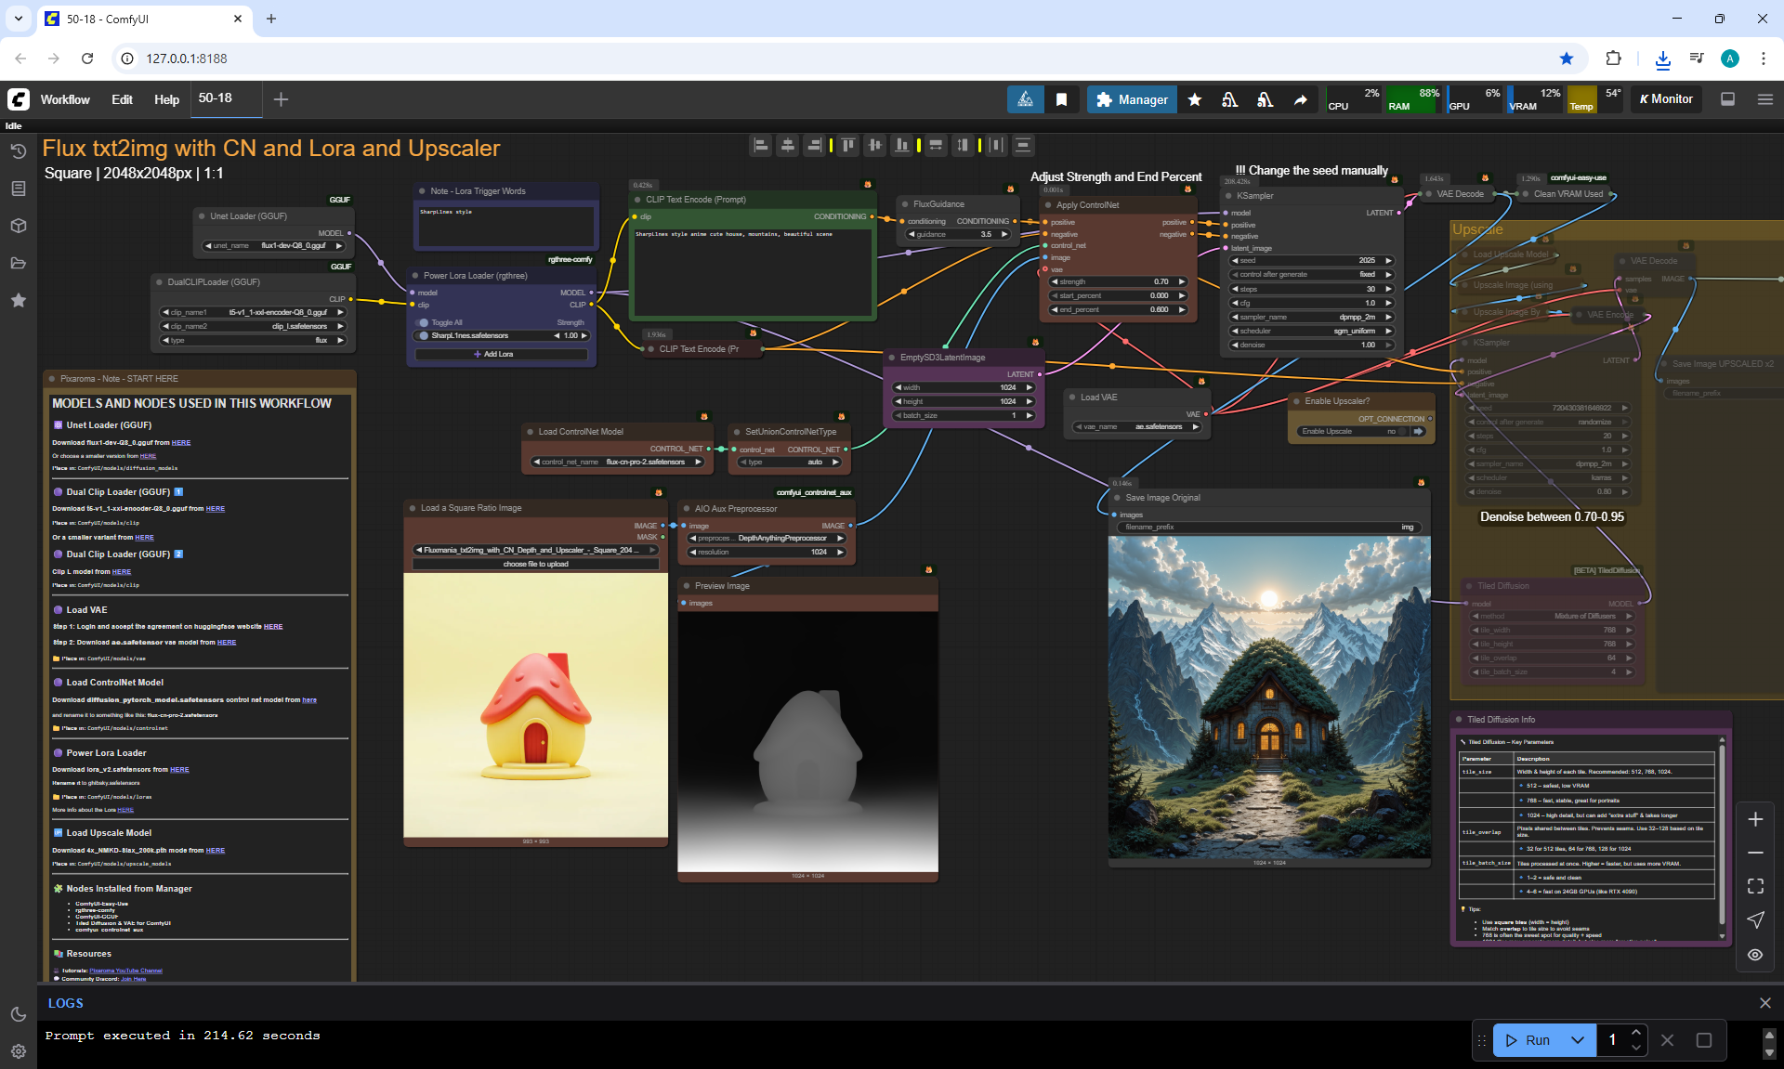This screenshot has width=1784, height=1069.
Task: Click the share arrow icon in toolbar
Action: pyautogui.click(x=1301, y=99)
